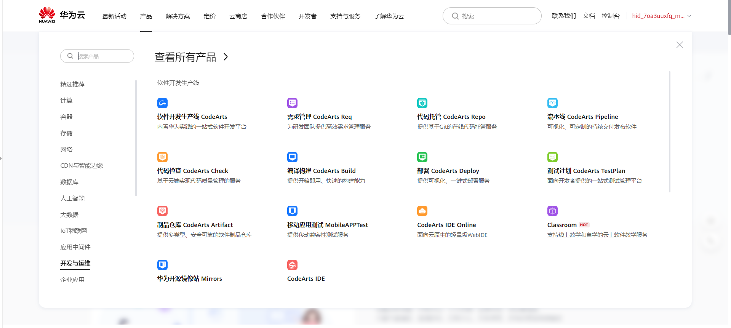Select the 人工智能 category
Viewport: 731px width, 328px height.
click(72, 198)
